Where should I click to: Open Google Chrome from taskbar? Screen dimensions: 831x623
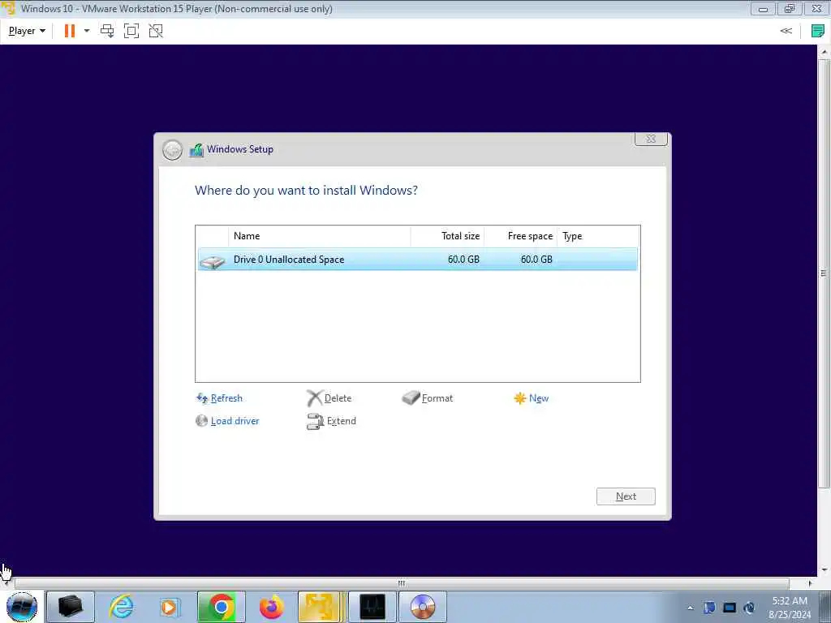221,607
